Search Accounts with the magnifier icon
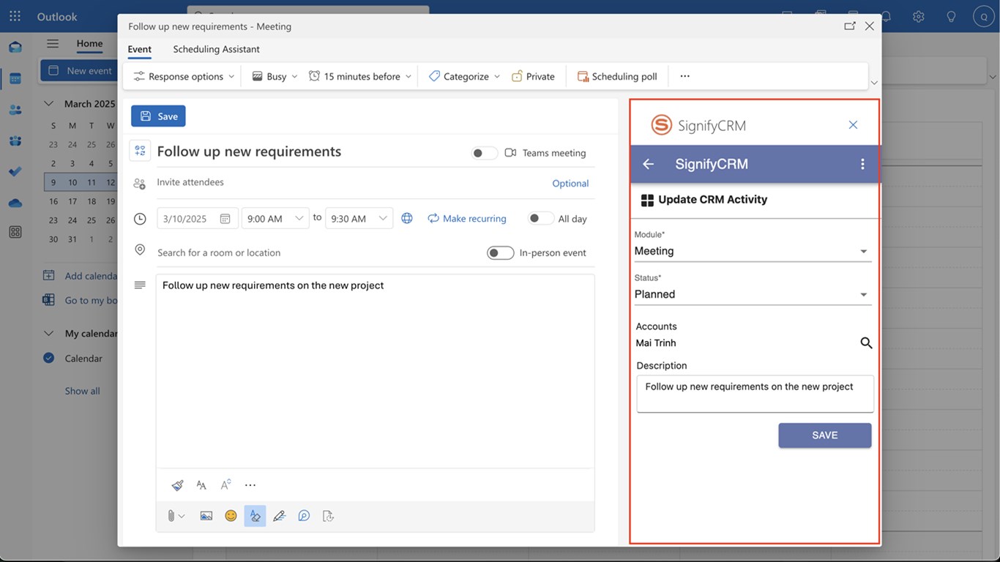The height and width of the screenshot is (562, 1000). coord(866,342)
